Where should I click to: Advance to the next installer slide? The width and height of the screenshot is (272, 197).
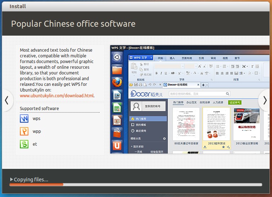(265, 100)
